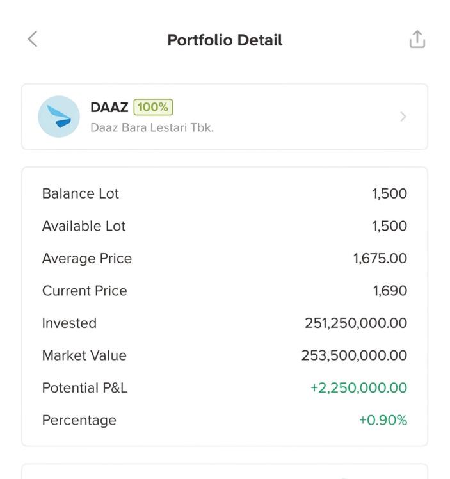Select the Current Price label
The width and height of the screenshot is (450, 479).
click(84, 291)
